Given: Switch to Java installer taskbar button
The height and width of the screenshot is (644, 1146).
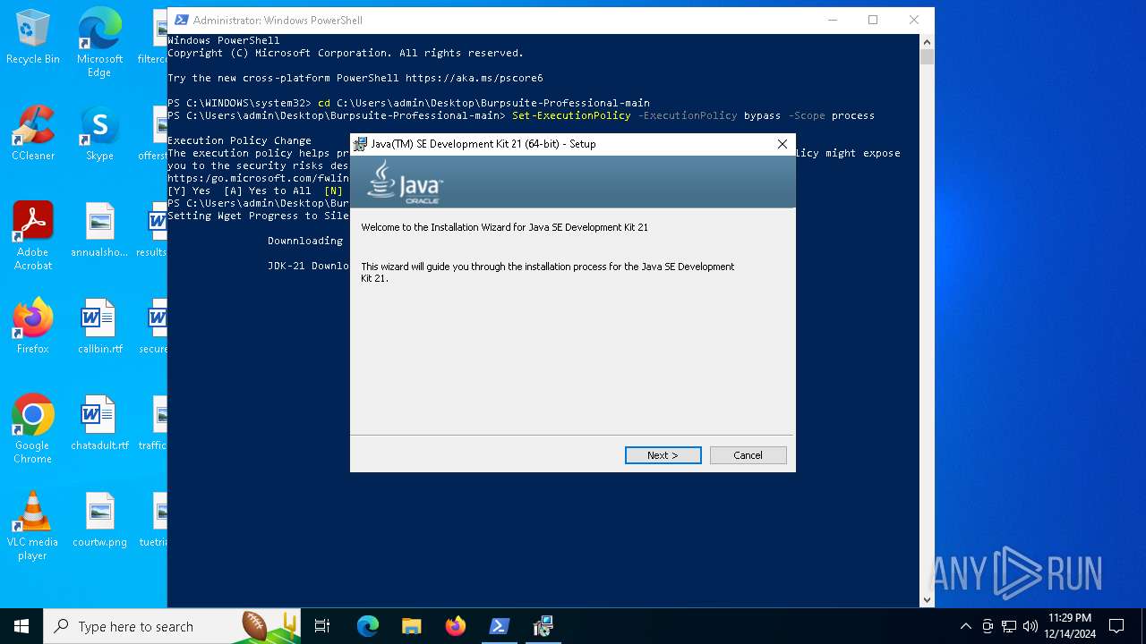Looking at the screenshot, I should [543, 626].
